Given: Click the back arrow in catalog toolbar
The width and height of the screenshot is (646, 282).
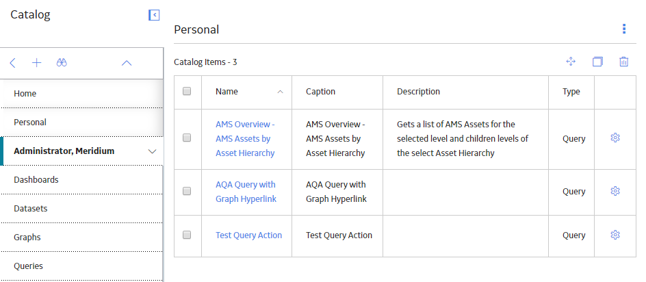Looking at the screenshot, I should [12, 63].
